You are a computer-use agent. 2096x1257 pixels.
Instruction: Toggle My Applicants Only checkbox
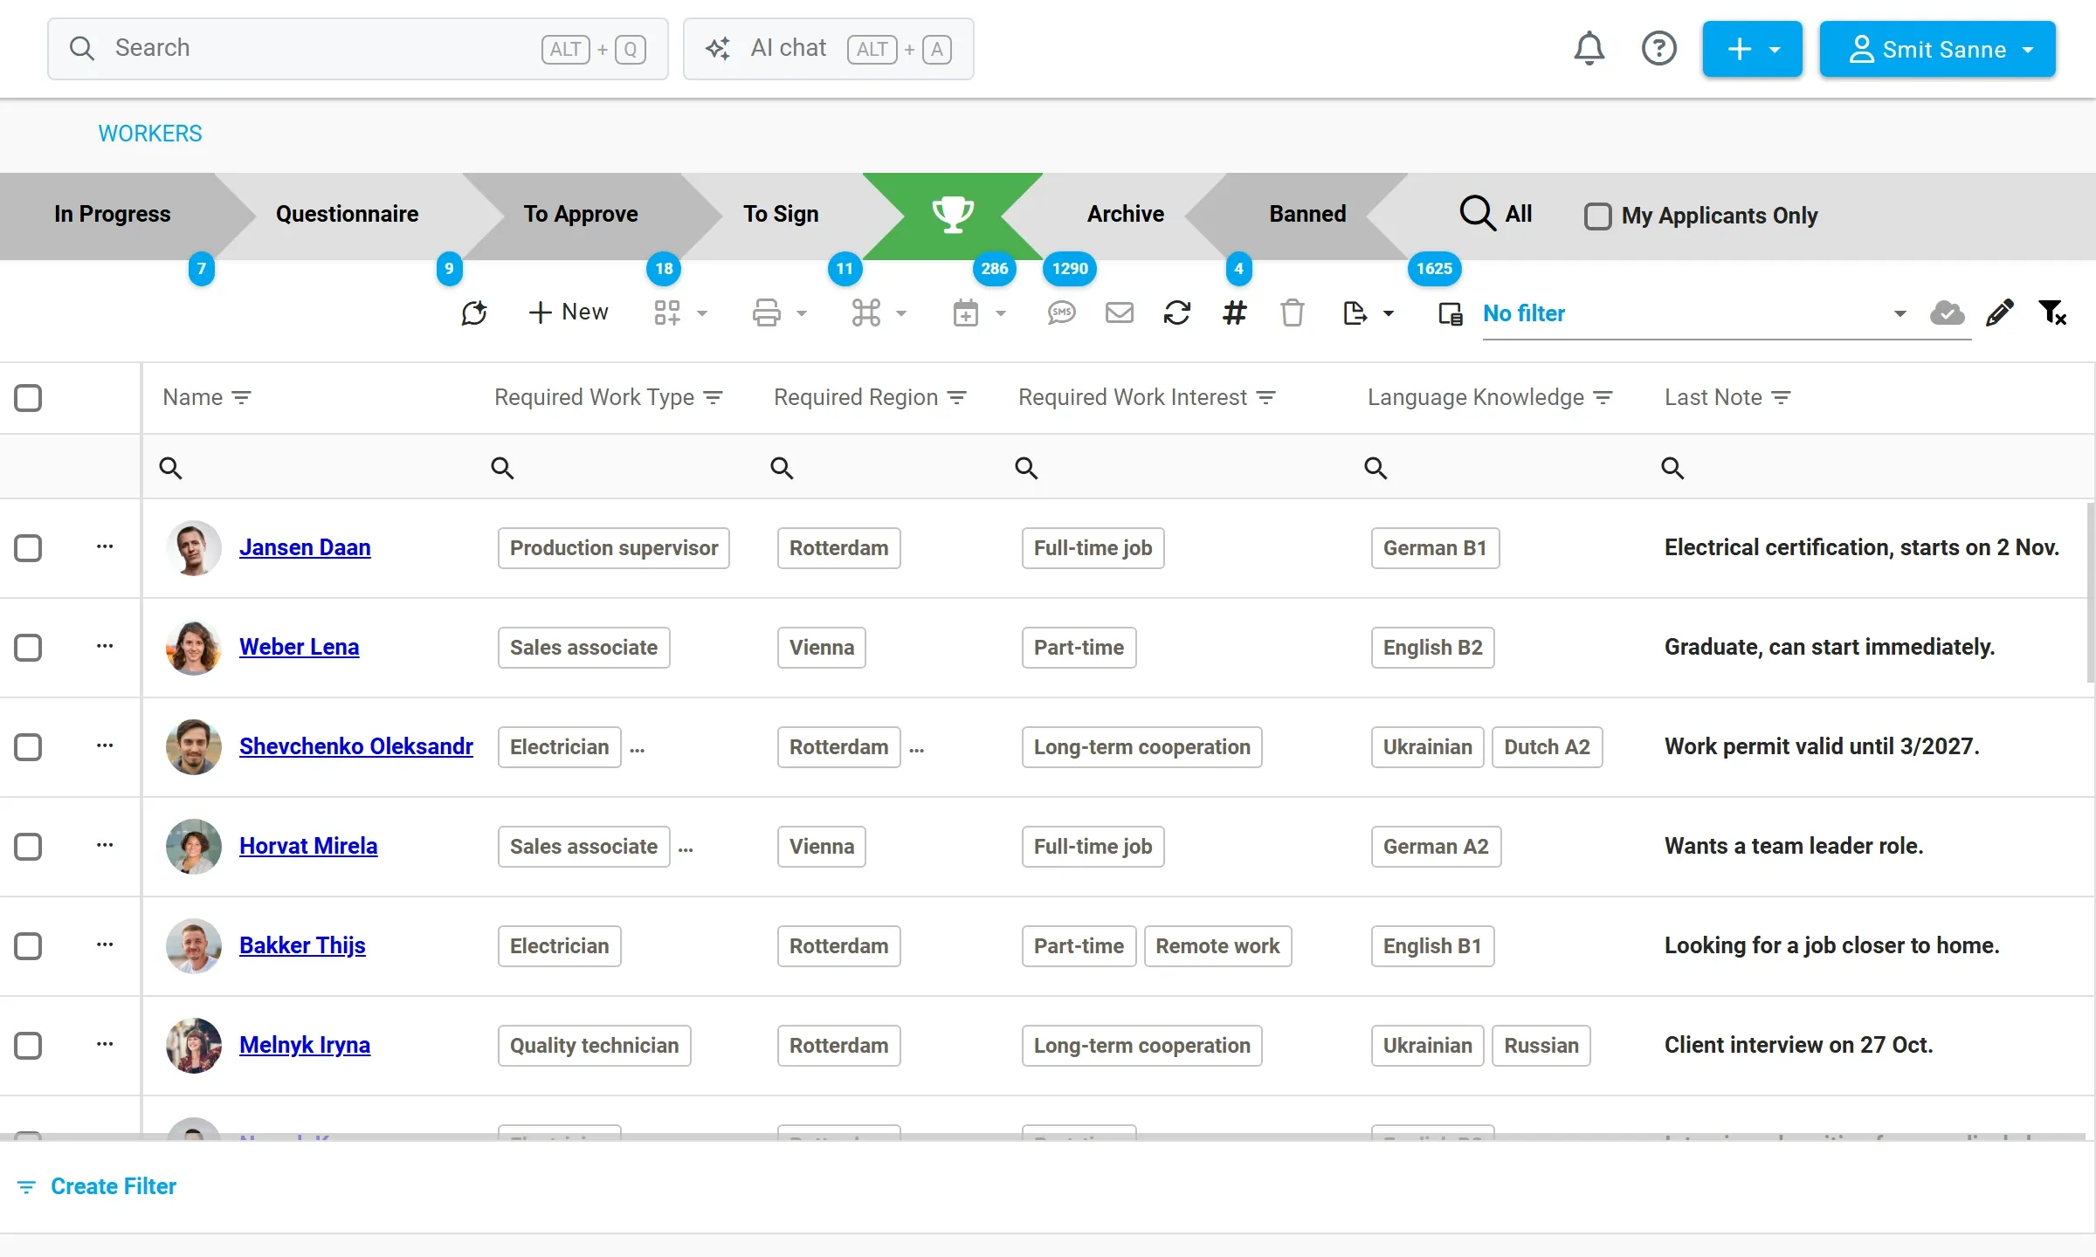tap(1597, 216)
